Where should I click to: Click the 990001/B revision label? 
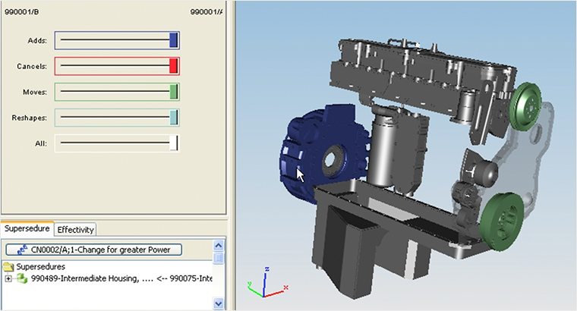click(20, 11)
